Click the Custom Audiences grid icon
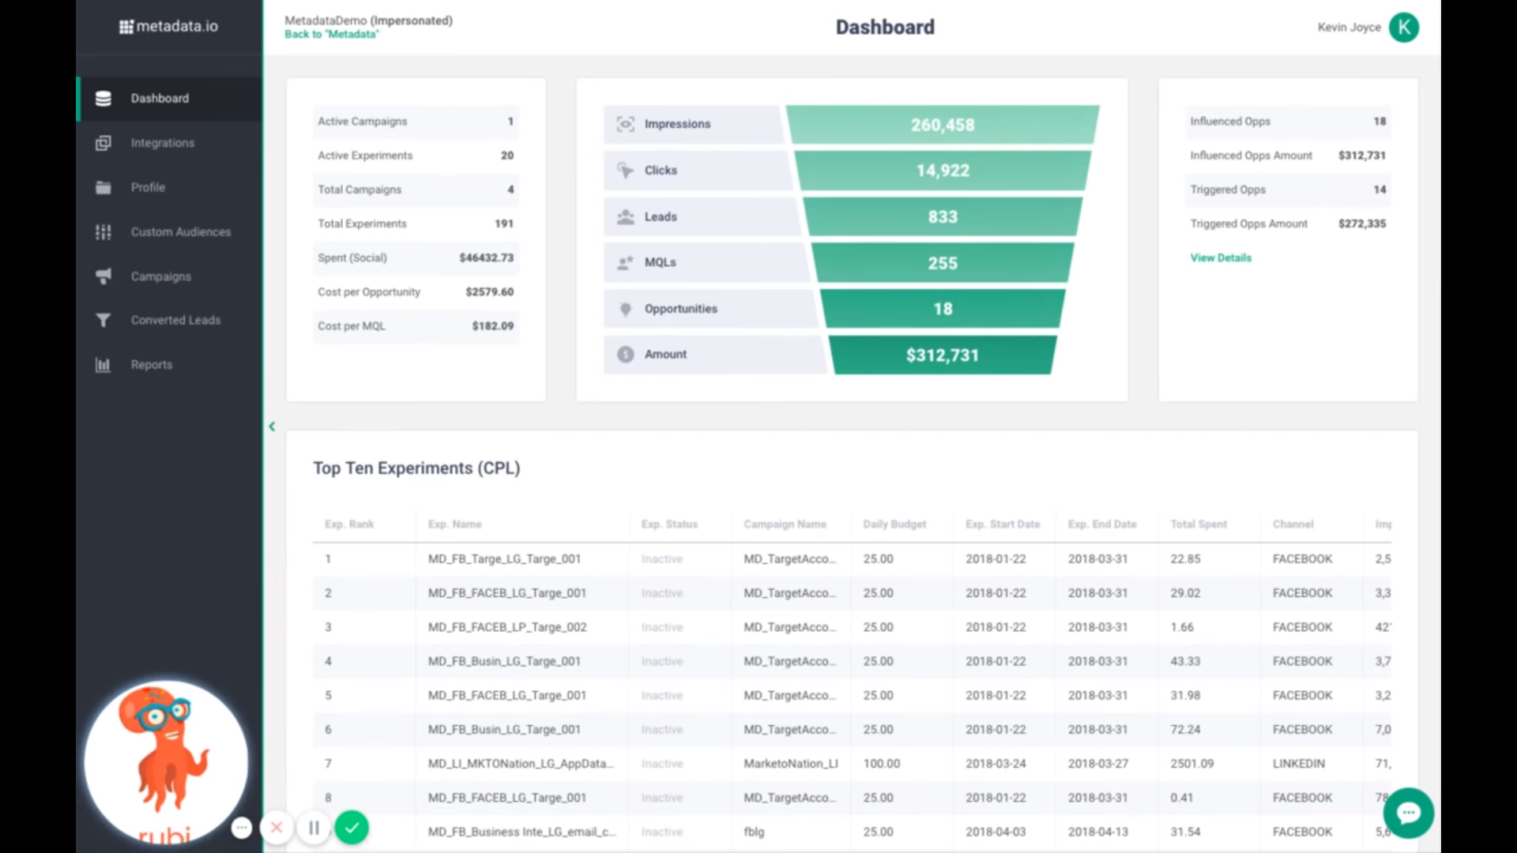This screenshot has width=1517, height=853. (x=103, y=232)
